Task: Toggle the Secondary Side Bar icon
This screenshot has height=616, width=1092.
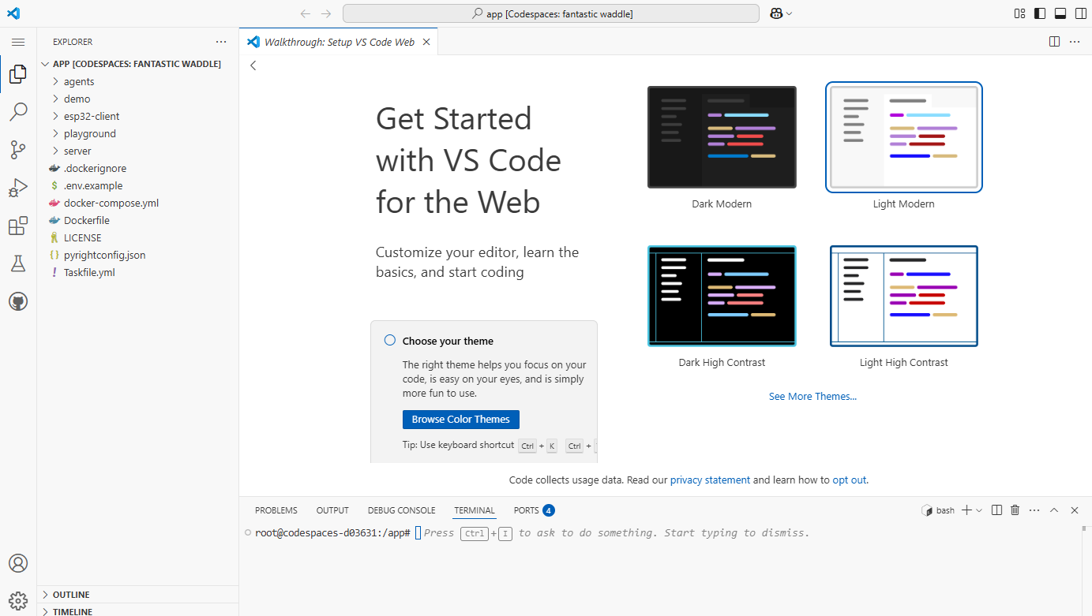Action: pos(1080,13)
